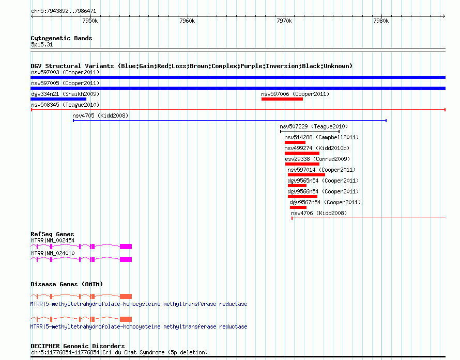Select the nsv597005 (Cooper2011) variant label
Screen dimensions: 460x360
65,83
